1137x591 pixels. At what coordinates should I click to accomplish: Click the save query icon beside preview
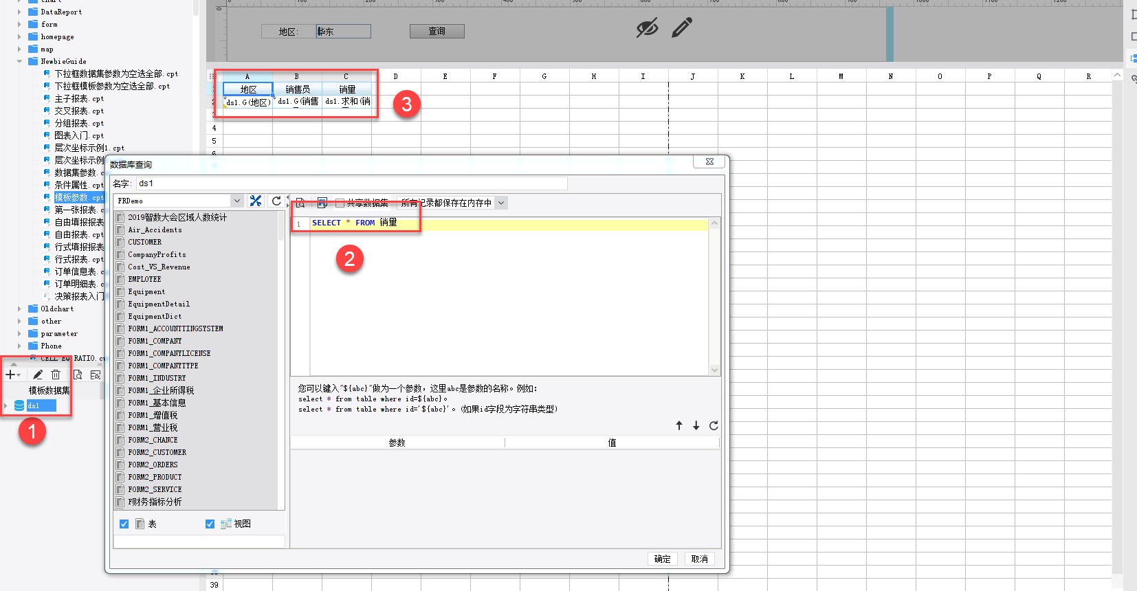coord(322,203)
